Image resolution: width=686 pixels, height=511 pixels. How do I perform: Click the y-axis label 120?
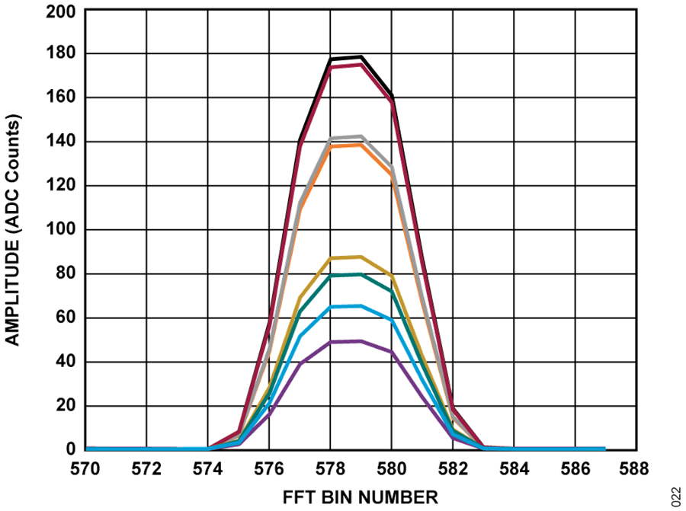point(60,185)
